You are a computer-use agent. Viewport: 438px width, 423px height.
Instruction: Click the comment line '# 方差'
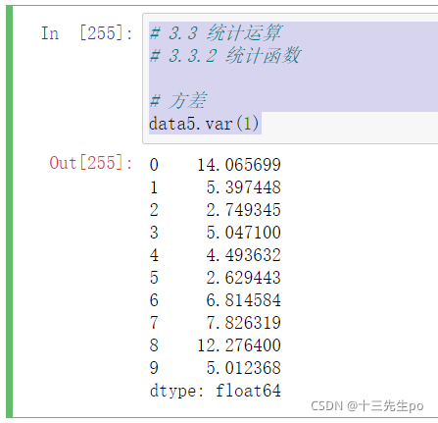pyautogui.click(x=178, y=100)
